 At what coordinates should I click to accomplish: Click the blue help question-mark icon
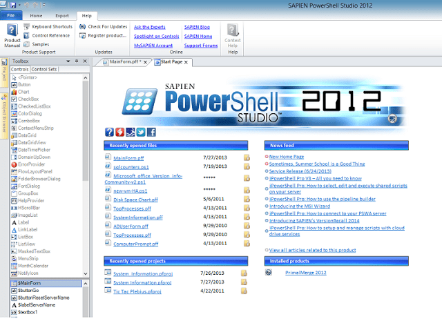109,132
